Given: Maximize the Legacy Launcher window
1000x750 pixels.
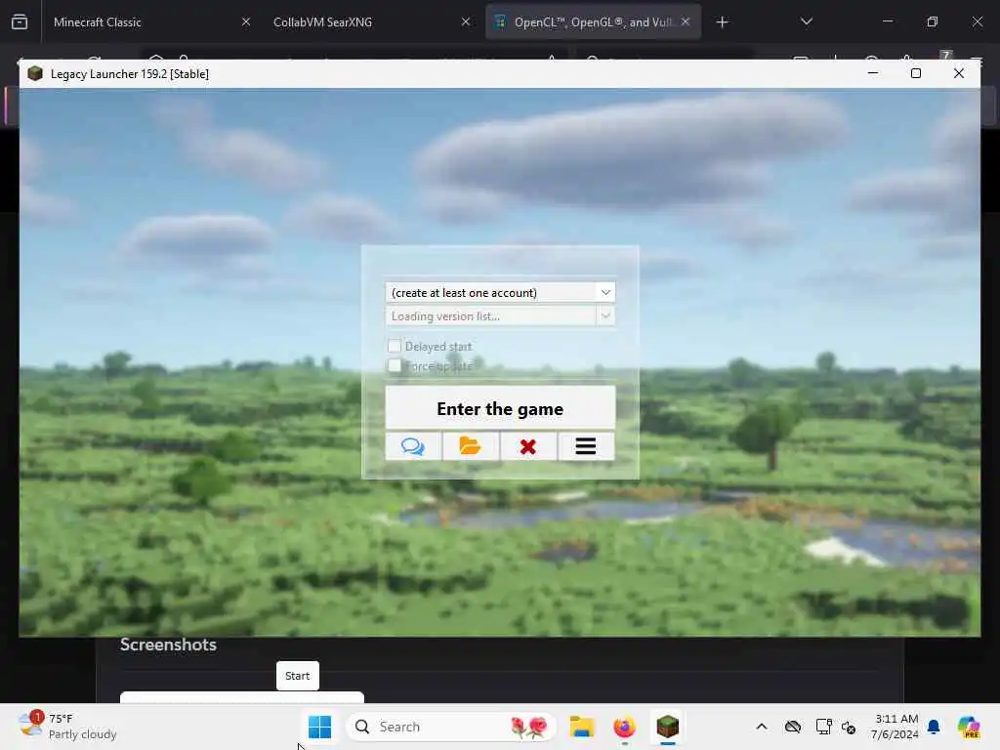Looking at the screenshot, I should [916, 73].
